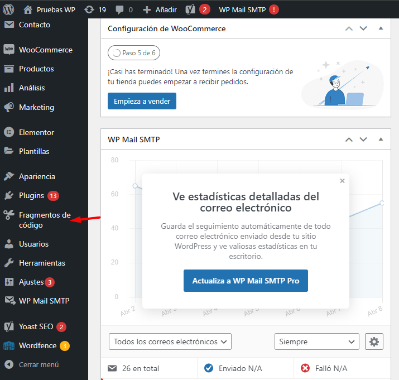Click the Paso 5 de 6 pill

click(x=134, y=53)
